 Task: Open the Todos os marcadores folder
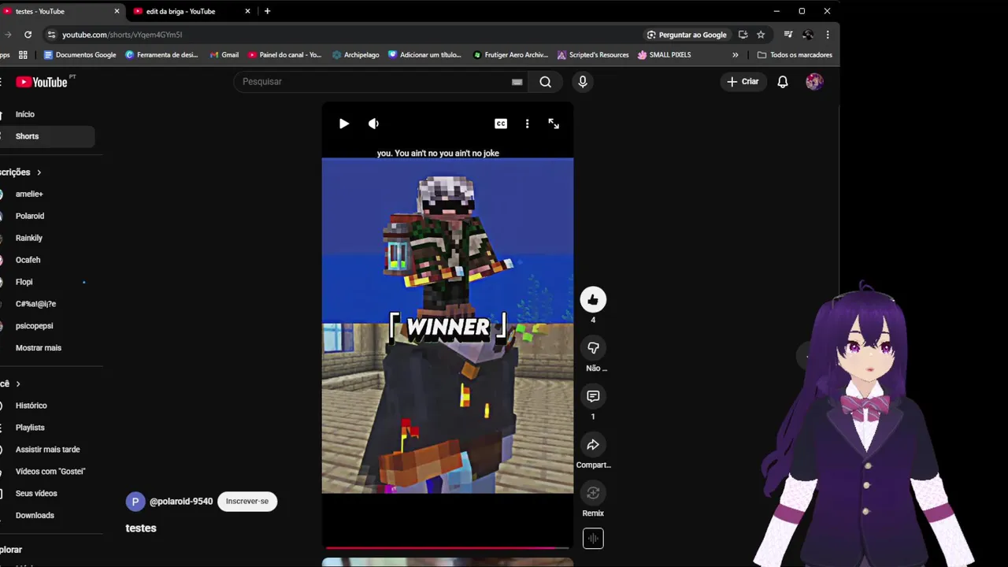pos(795,55)
